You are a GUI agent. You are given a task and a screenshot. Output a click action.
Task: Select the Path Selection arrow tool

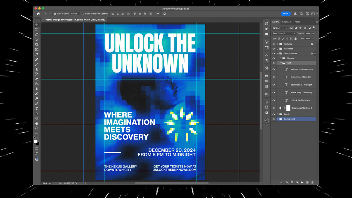coord(36,114)
